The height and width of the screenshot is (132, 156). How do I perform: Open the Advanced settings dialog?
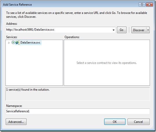tap(16, 122)
